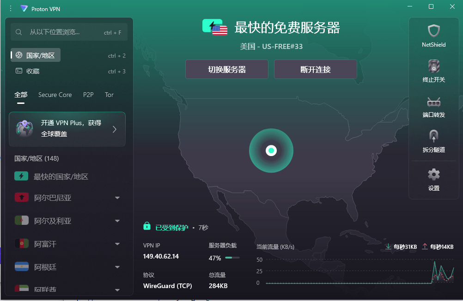Click the 断开连接 disconnect button
Image resolution: width=463 pixels, height=301 pixels.
pos(315,69)
